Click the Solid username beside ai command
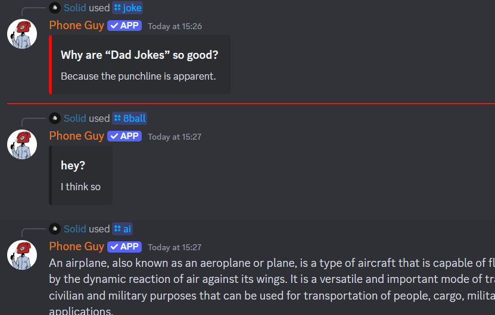The height and width of the screenshot is (315, 495). coord(75,229)
